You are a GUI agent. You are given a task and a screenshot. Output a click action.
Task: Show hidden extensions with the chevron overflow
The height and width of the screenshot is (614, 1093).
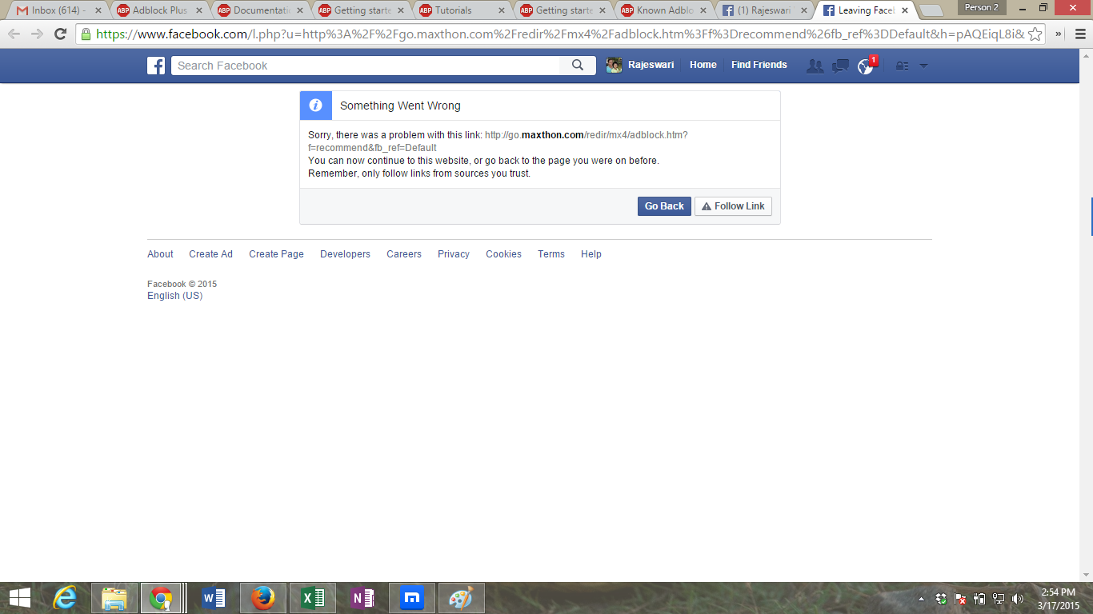(x=1059, y=34)
